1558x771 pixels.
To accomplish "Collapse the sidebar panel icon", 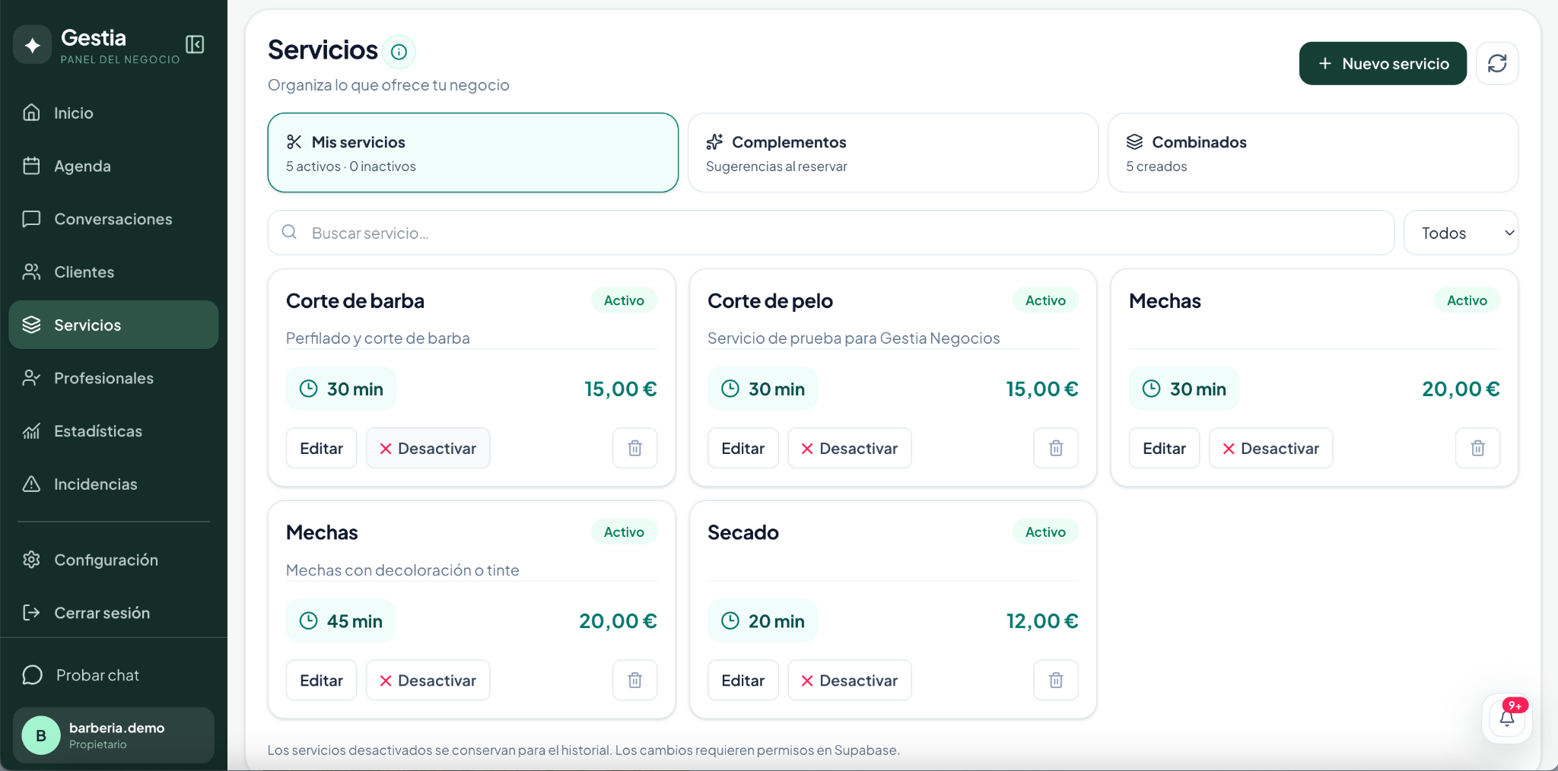I will [195, 45].
